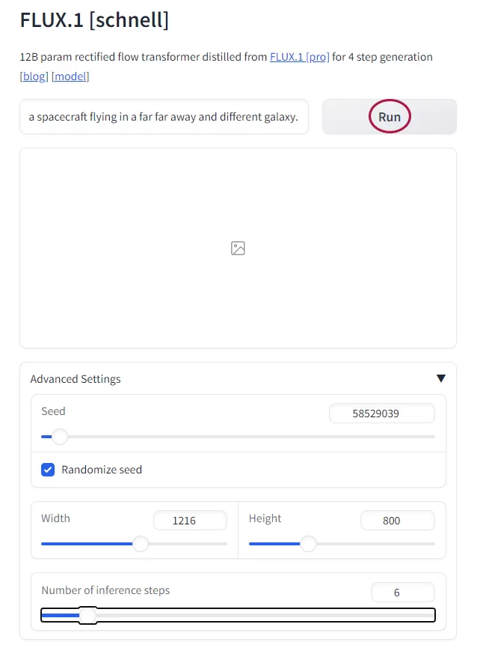The height and width of the screenshot is (648, 483).
Task: Open the blog link
Action: click(34, 76)
